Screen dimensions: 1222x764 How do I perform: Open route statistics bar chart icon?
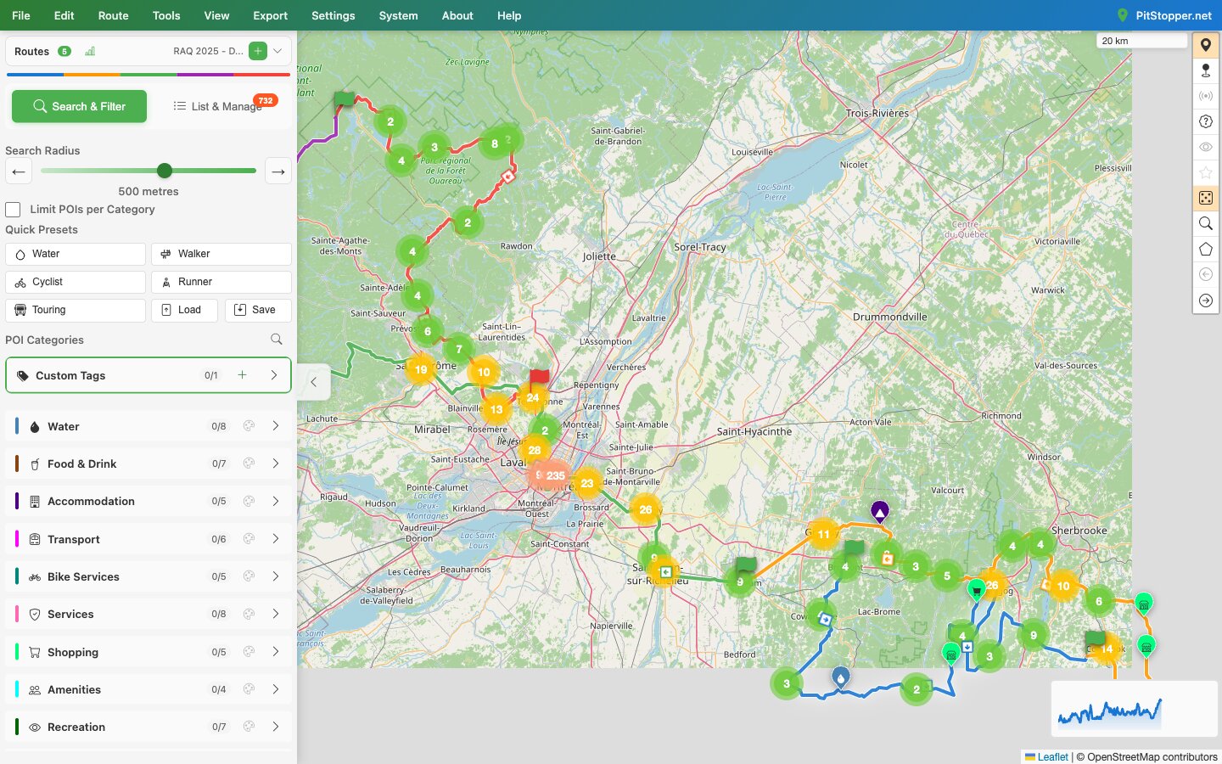click(x=90, y=51)
